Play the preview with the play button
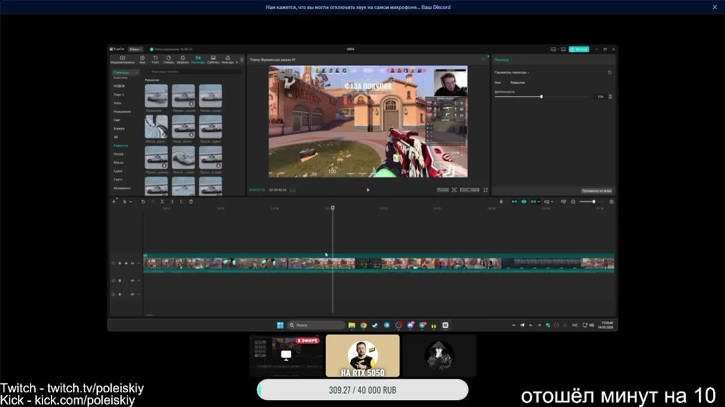The image size is (725, 407). click(368, 190)
